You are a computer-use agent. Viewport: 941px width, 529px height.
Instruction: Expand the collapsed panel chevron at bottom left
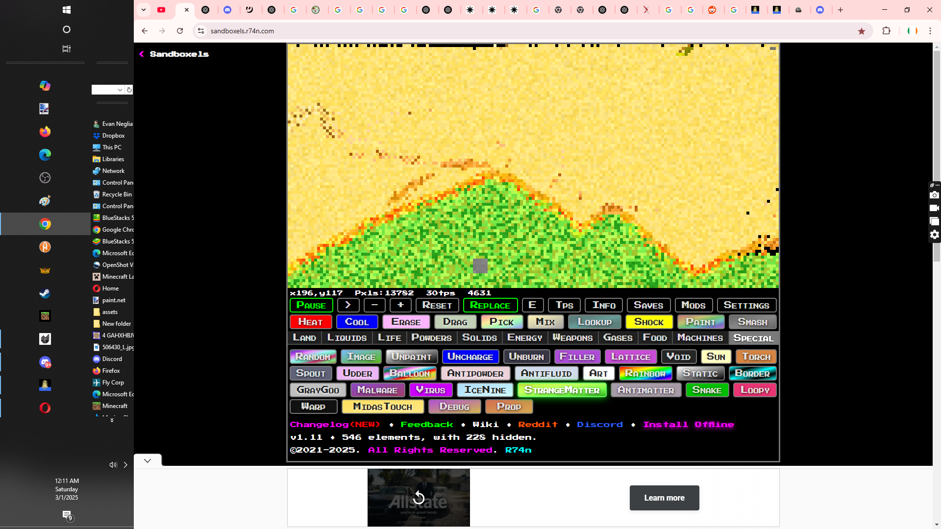coord(148,460)
